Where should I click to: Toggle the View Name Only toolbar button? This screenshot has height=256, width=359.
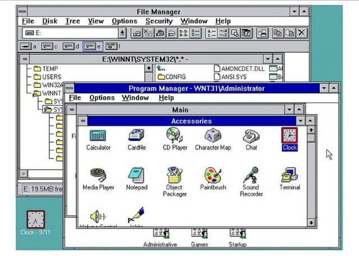pyautogui.click(x=184, y=33)
